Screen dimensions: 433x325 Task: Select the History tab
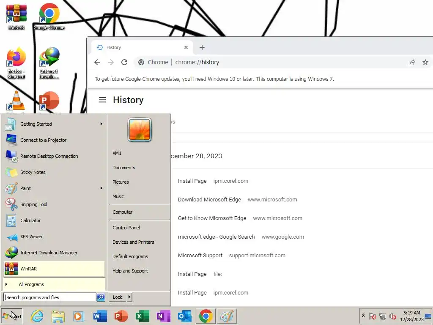(x=143, y=47)
